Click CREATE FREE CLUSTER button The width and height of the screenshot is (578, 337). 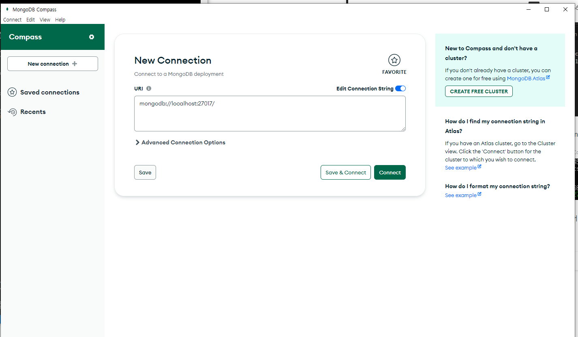pos(479,91)
